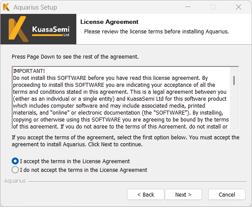Screen dimensions: 252x207
Task: Click the Aquarius Setup title bar K icon
Action: [6, 7]
